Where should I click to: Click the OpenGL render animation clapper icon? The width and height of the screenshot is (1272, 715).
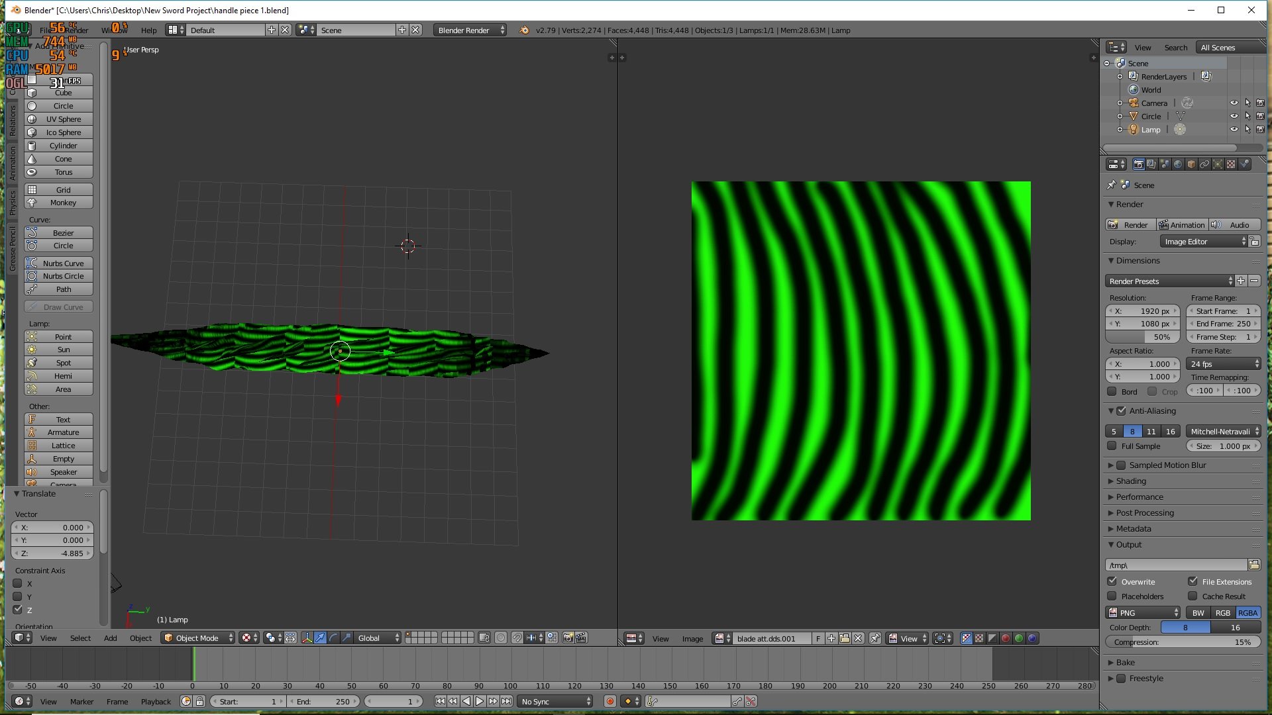tap(581, 638)
